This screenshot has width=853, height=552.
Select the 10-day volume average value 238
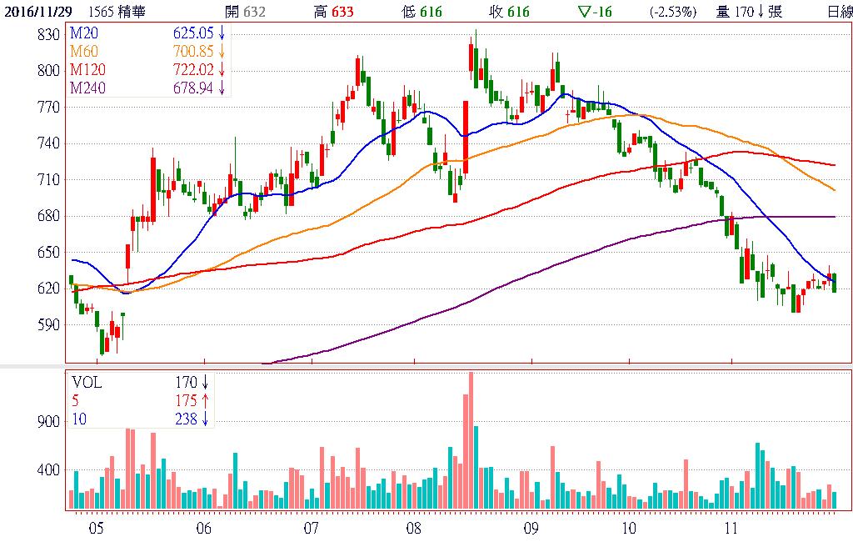click(x=186, y=419)
